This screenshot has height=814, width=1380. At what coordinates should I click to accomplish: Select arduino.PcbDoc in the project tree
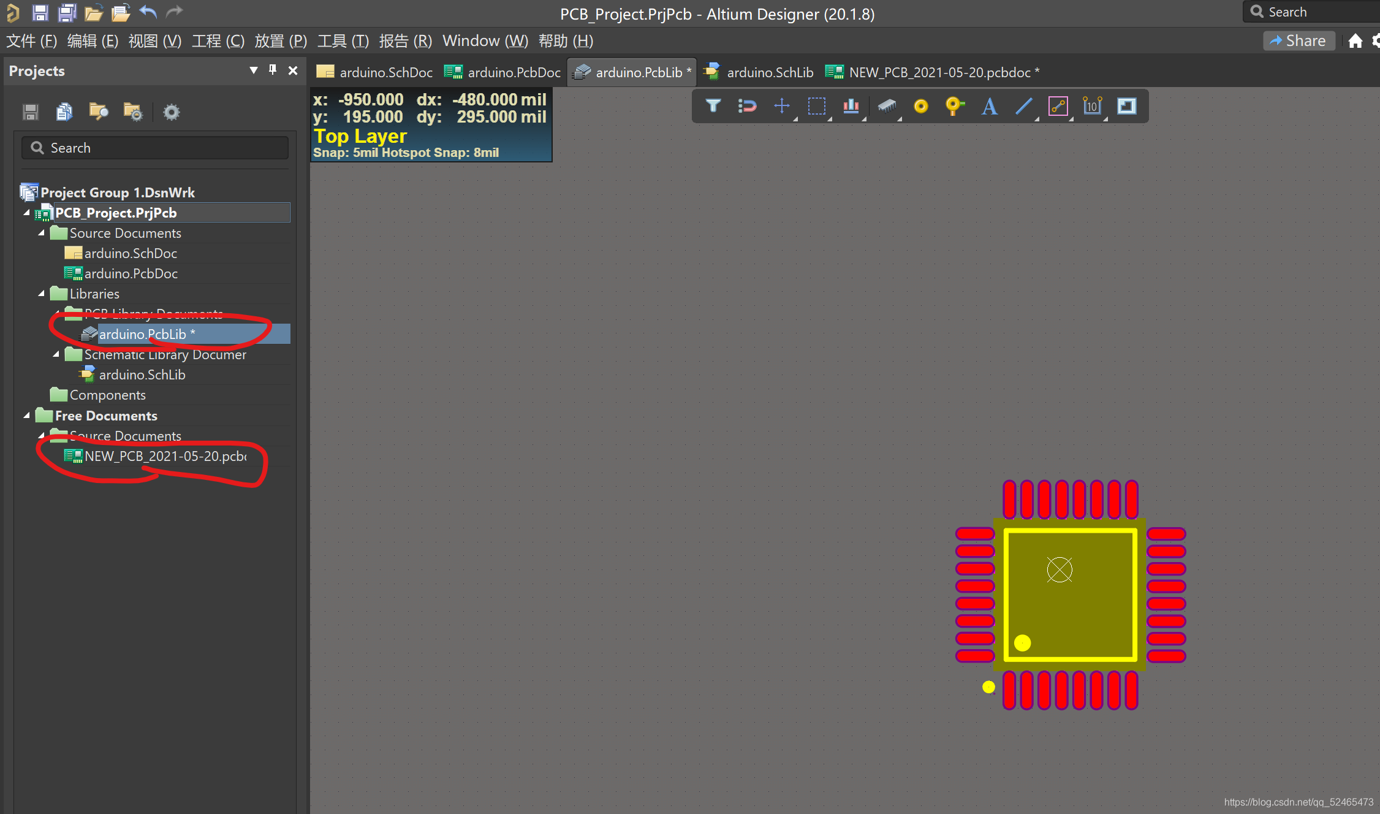coord(131,273)
